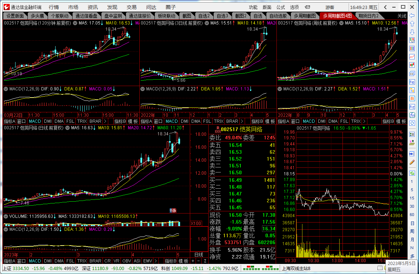Select the 1-minute period in sidebar
Image resolution: width=419 pixels, height=274 pixels.
coord(412,181)
